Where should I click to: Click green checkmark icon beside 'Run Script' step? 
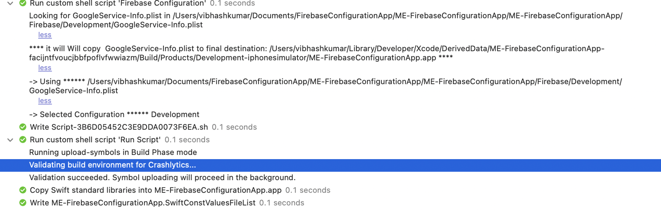click(23, 140)
